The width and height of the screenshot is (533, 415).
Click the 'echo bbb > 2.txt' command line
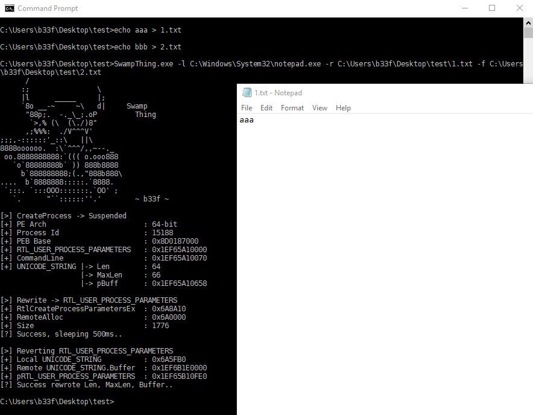click(x=90, y=46)
